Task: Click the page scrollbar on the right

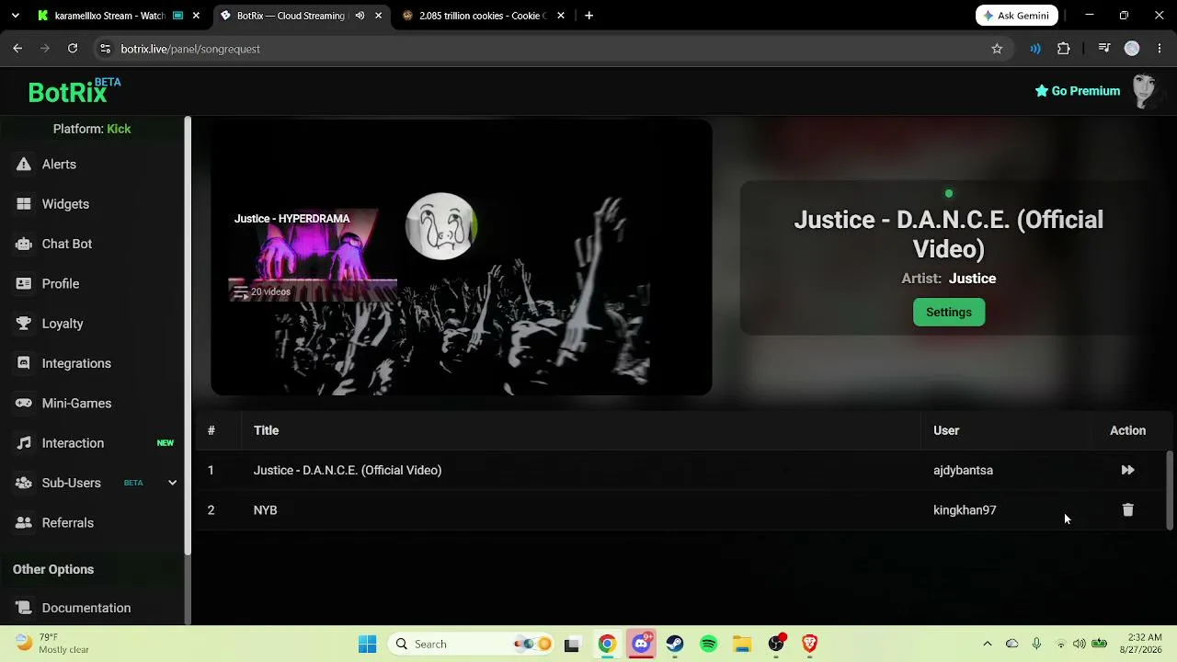Action: [1170, 490]
